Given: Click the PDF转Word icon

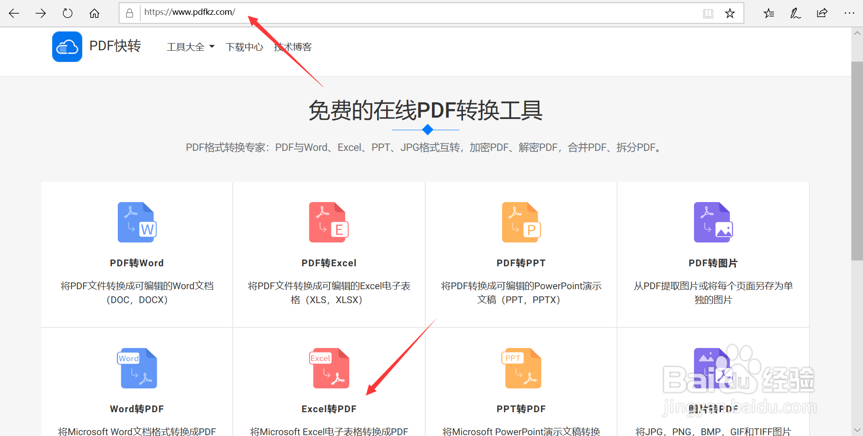Looking at the screenshot, I should [x=137, y=222].
